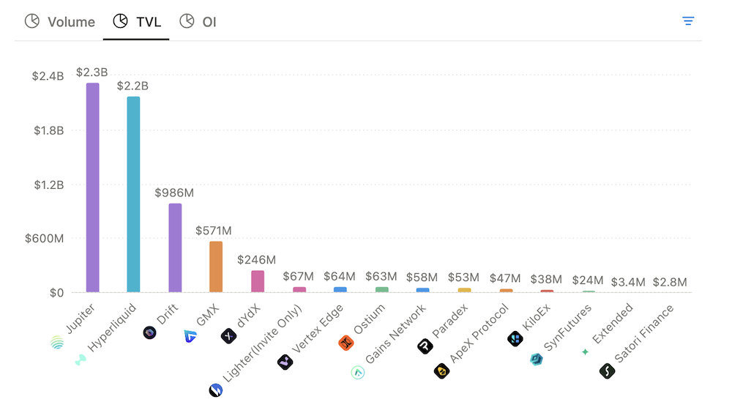Click the Lighter (Invite Only) logo icon

215,390
